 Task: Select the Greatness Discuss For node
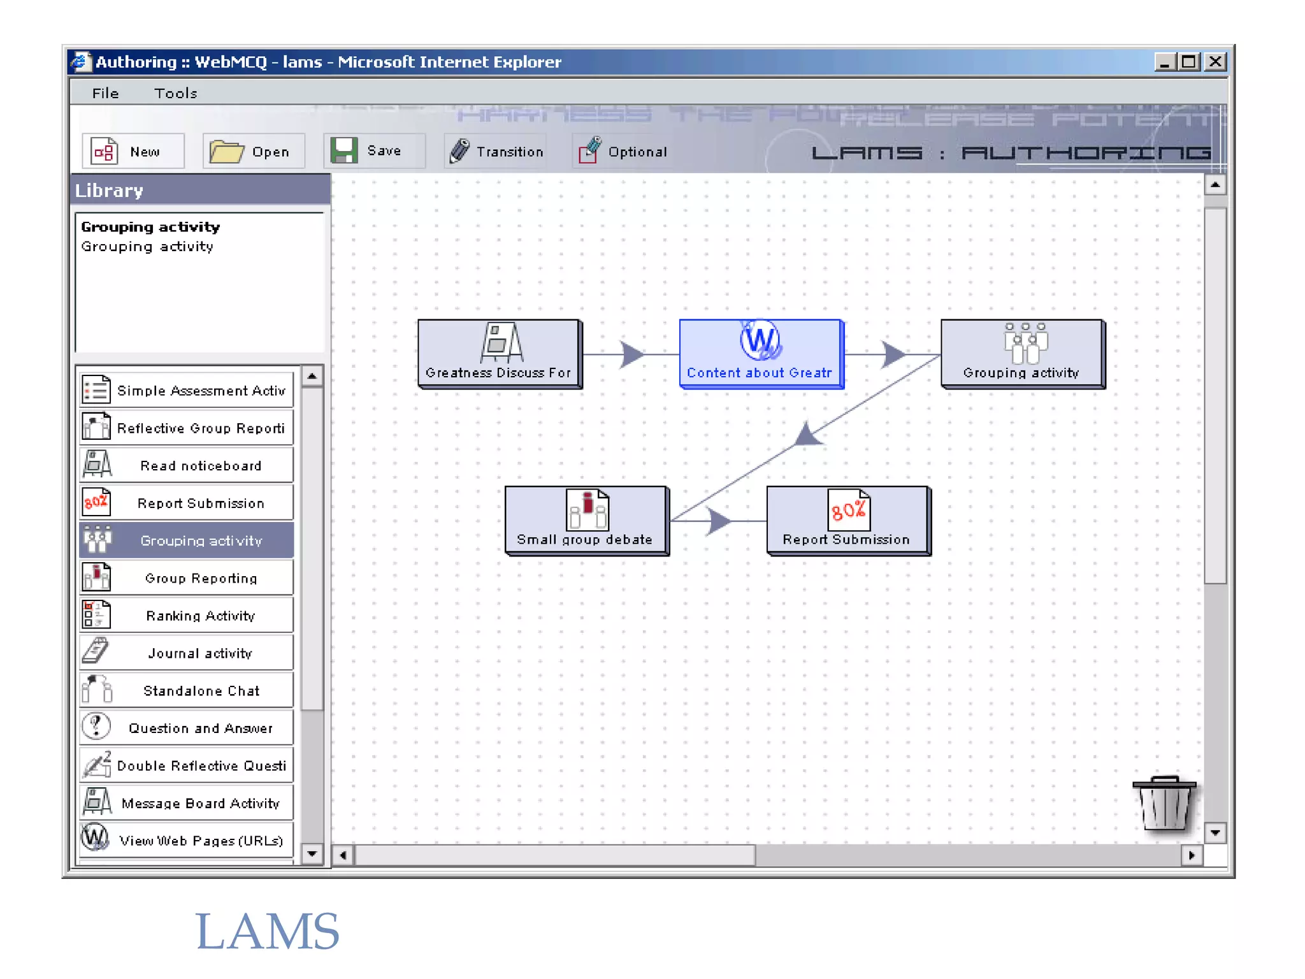pyautogui.click(x=499, y=354)
